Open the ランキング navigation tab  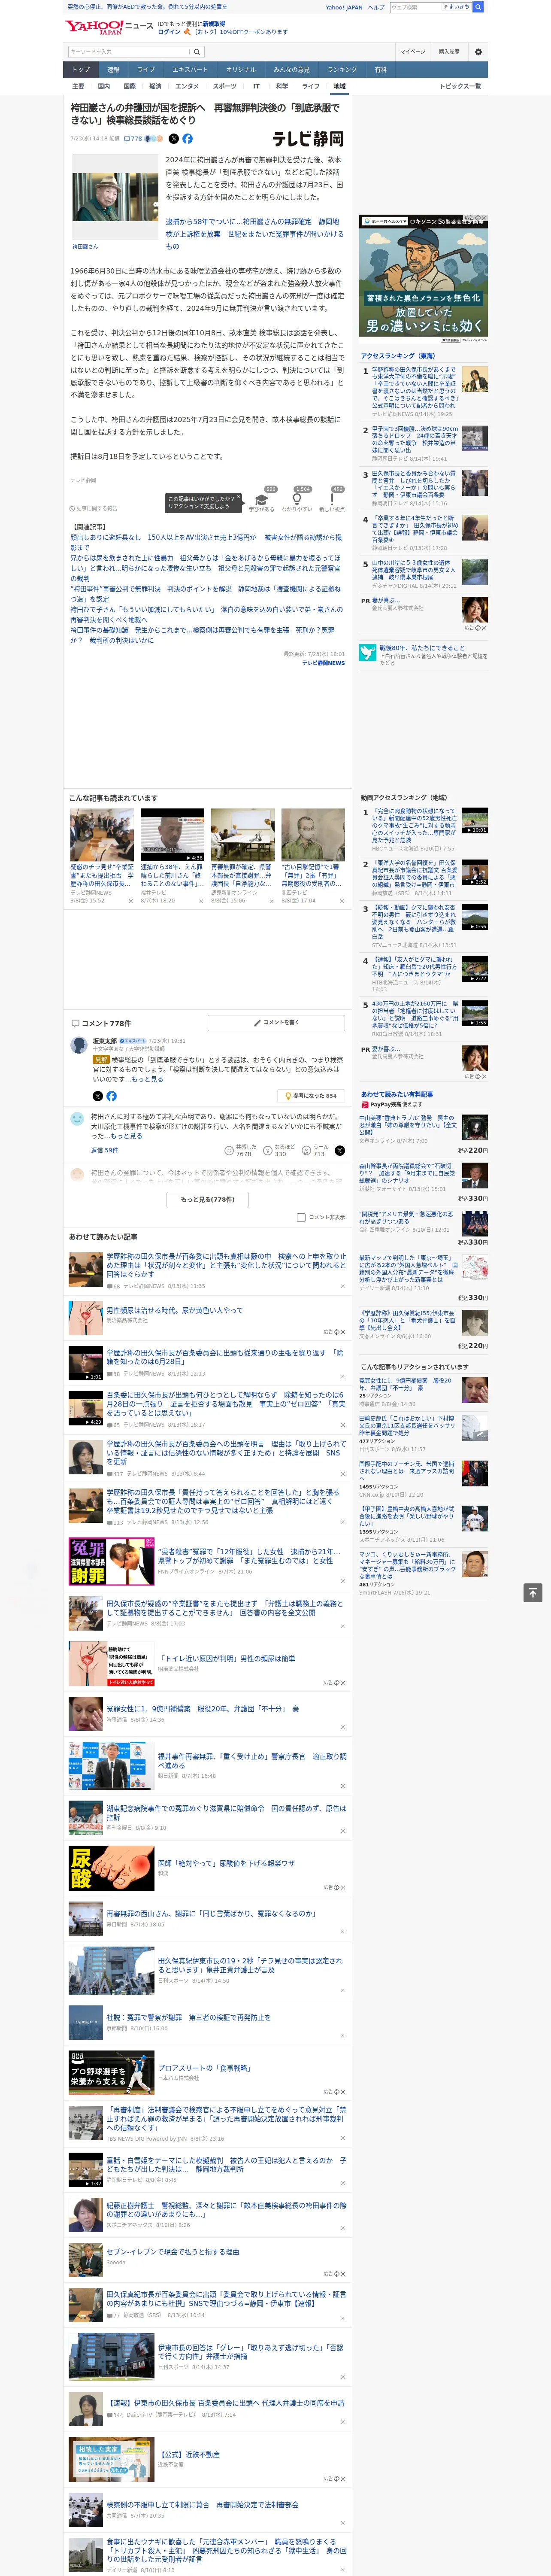342,70
